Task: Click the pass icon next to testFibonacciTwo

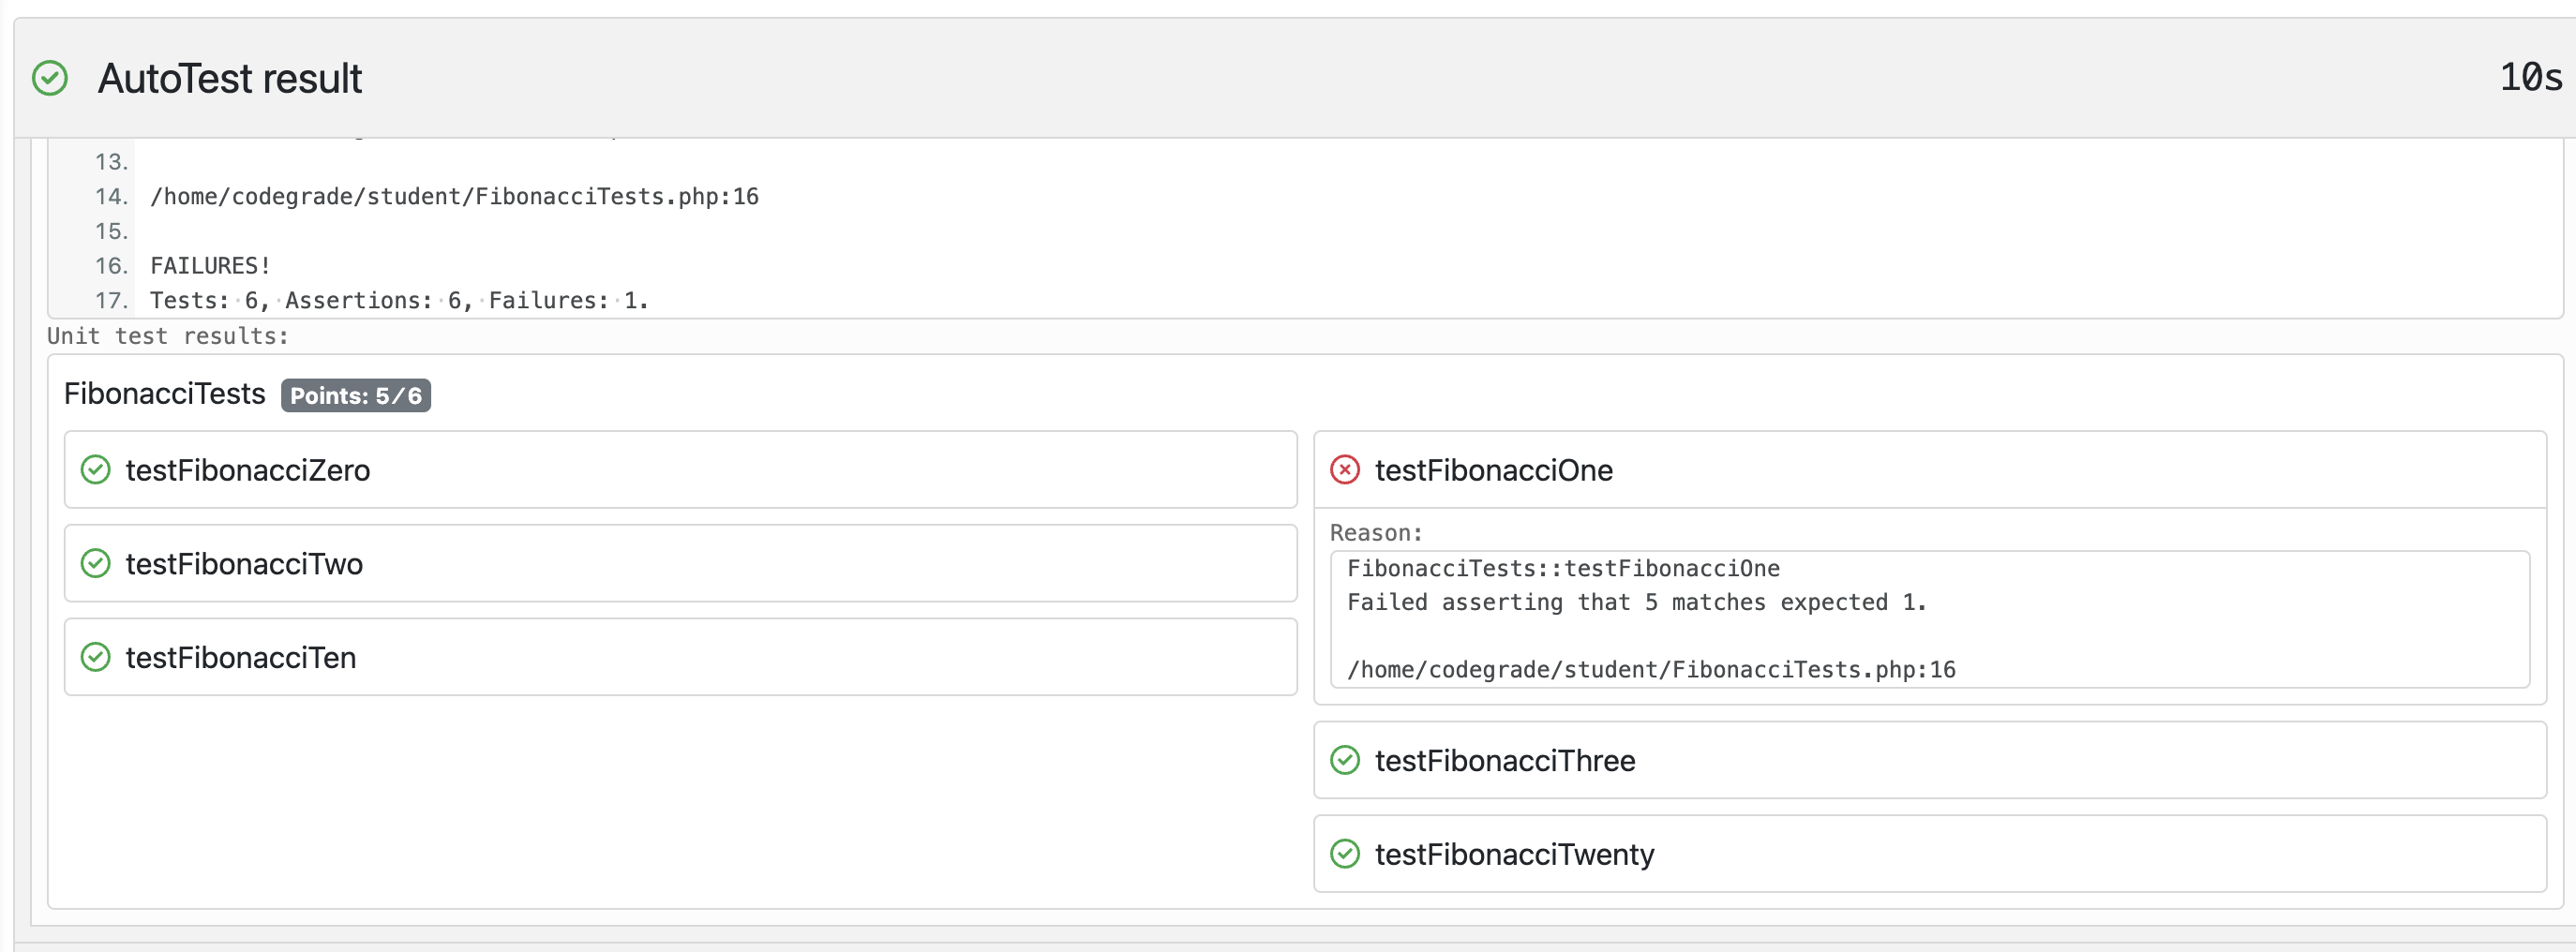Action: 95,564
